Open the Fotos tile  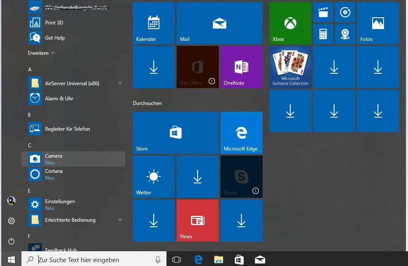pos(377,23)
